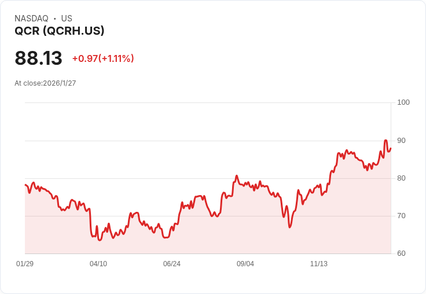Click the QCR (QCRH.US) stock title
The width and height of the screenshot is (426, 294).
(x=60, y=31)
